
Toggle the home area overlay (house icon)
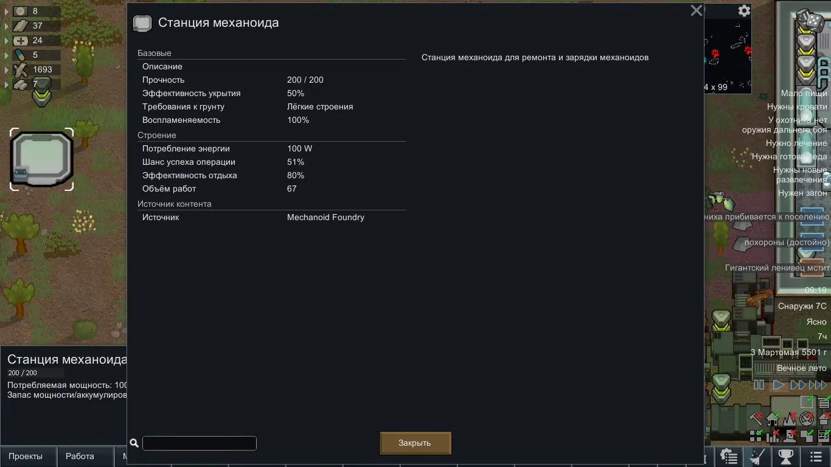pyautogui.click(x=773, y=419)
